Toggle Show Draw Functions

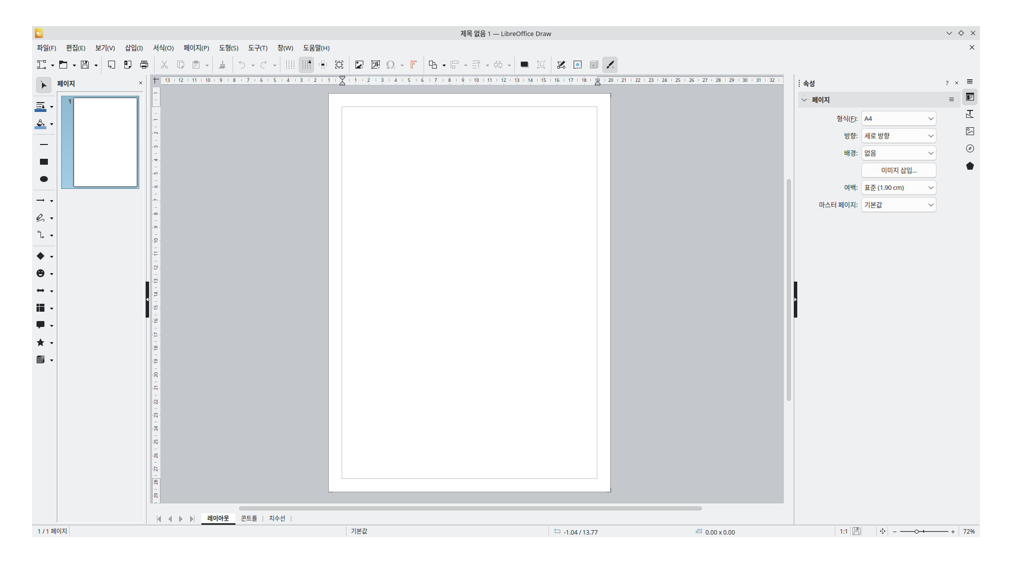[x=610, y=65]
